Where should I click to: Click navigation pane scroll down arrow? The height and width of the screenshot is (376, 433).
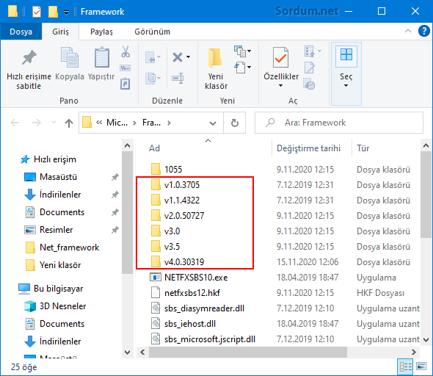(127, 352)
